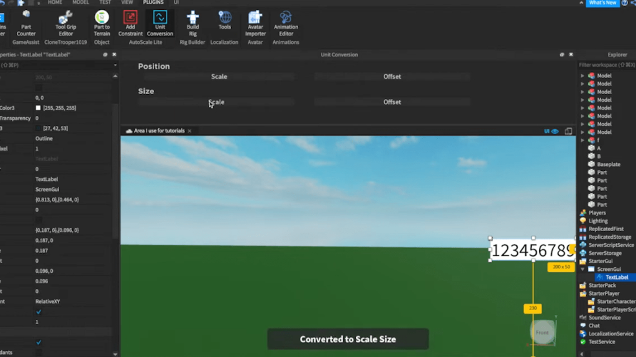This screenshot has height=357, width=636.
Task: Launch the Avatar Importer
Action: tap(255, 24)
